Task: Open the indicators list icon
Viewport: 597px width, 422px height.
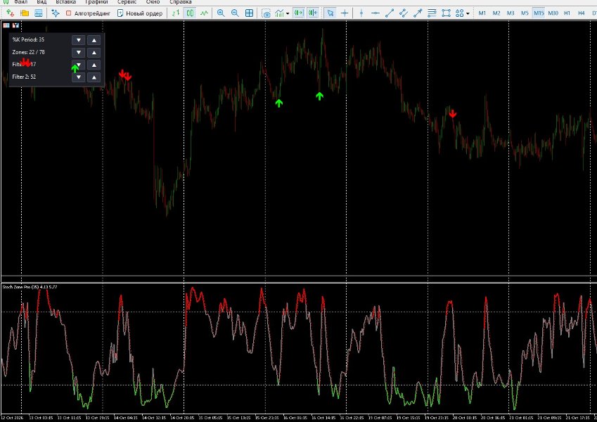Action: pyautogui.click(x=279, y=13)
